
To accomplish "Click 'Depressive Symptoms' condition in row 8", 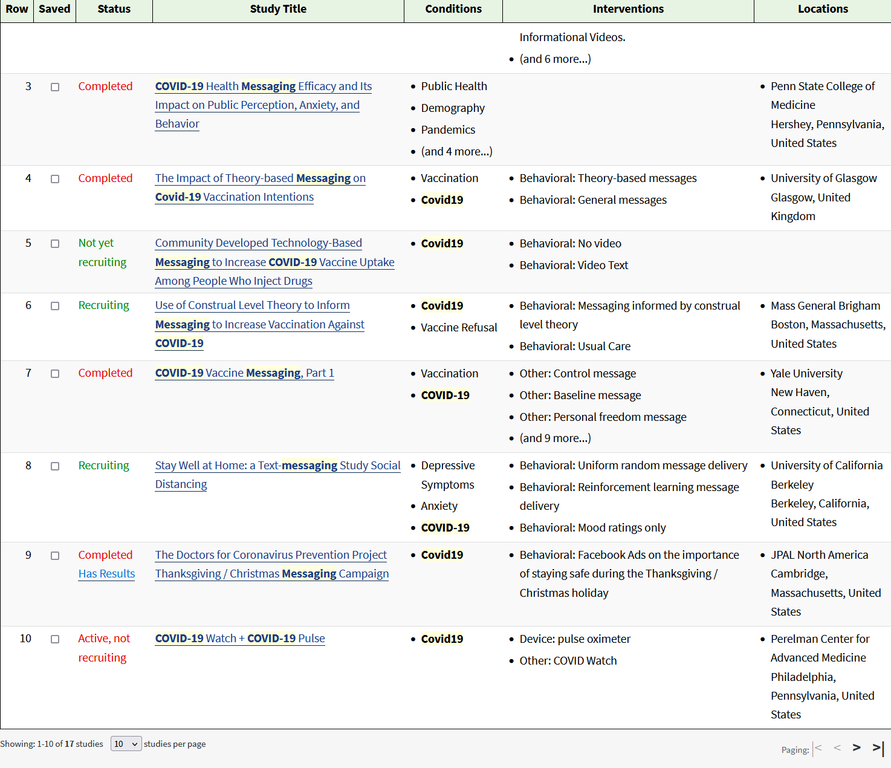I will pyautogui.click(x=448, y=475).
